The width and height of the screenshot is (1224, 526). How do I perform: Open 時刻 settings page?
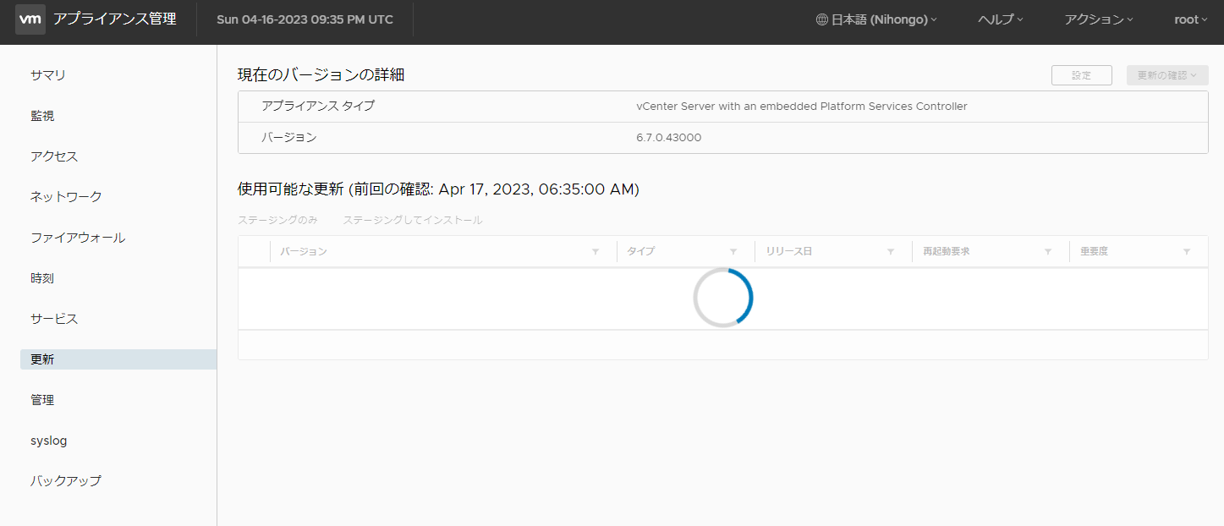(42, 278)
